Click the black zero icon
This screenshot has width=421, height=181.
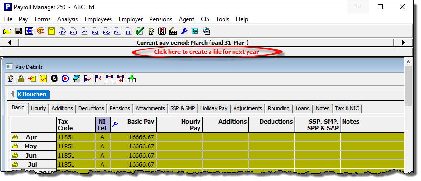tap(54, 79)
